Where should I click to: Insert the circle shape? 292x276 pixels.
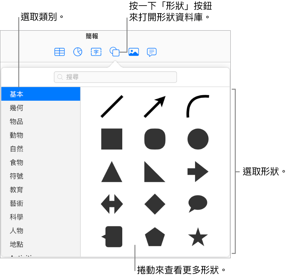pos(198,139)
